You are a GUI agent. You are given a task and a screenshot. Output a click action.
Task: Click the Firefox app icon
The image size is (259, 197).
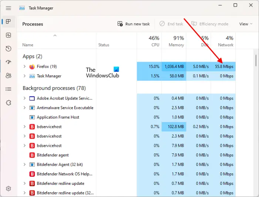click(x=32, y=67)
